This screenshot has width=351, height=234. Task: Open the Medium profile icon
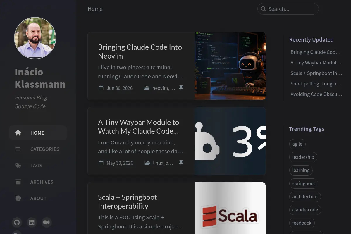coord(47,223)
